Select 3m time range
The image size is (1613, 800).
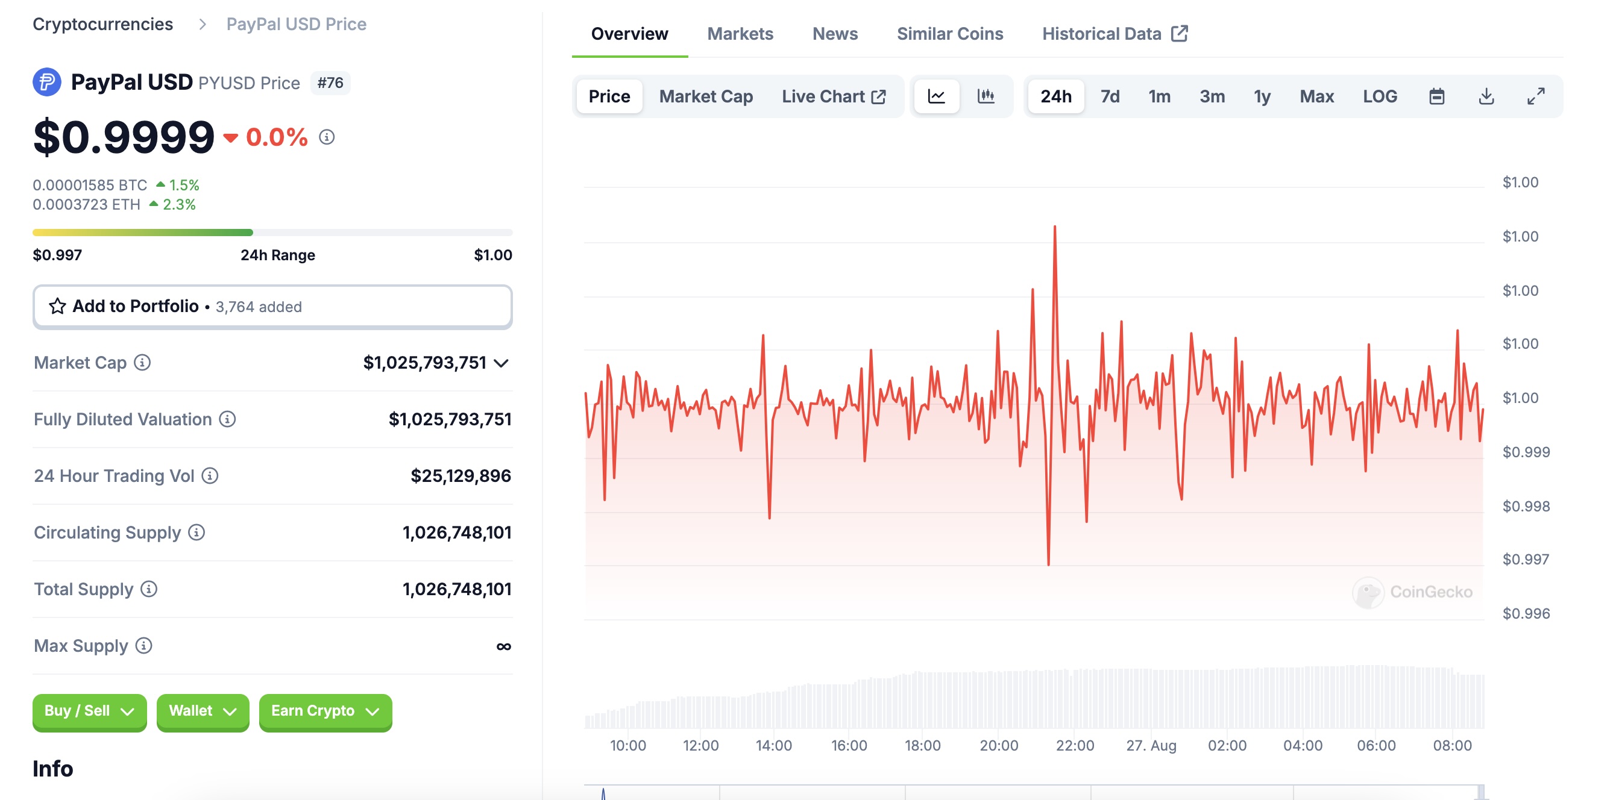[x=1212, y=96]
